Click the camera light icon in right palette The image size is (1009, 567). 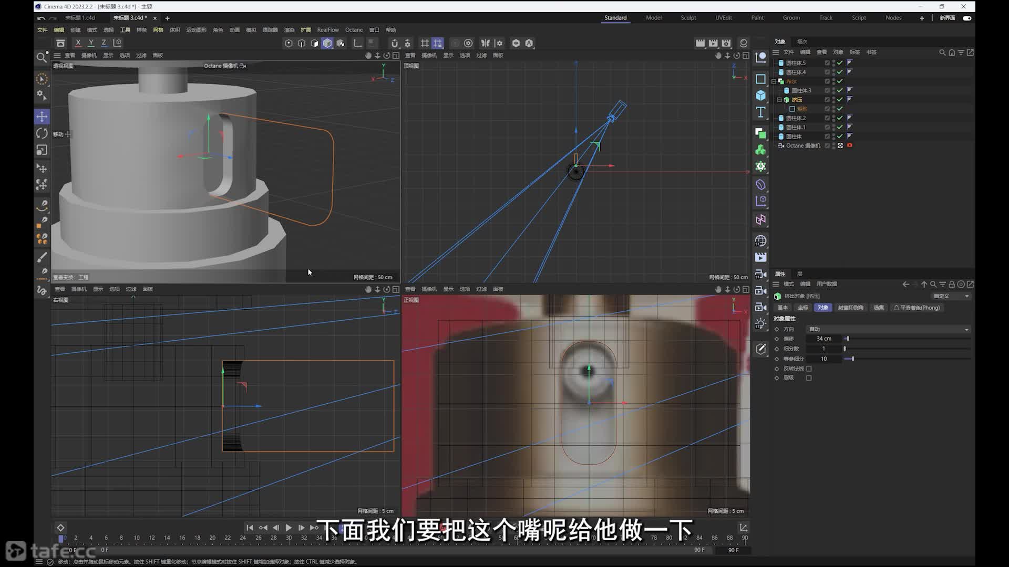[x=760, y=323]
